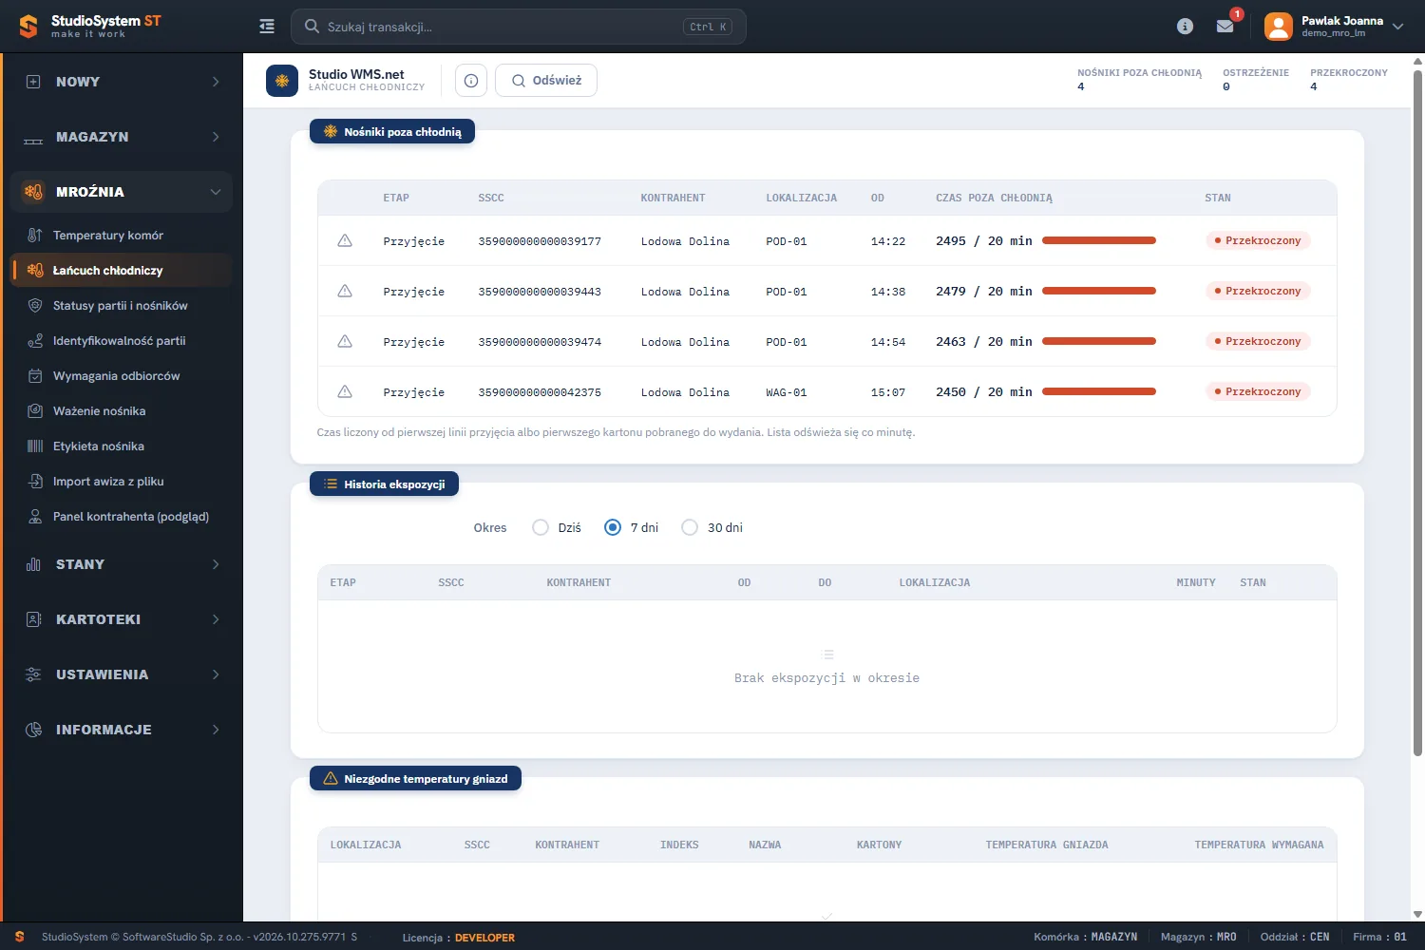Open the messages envelope icon

(1225, 27)
